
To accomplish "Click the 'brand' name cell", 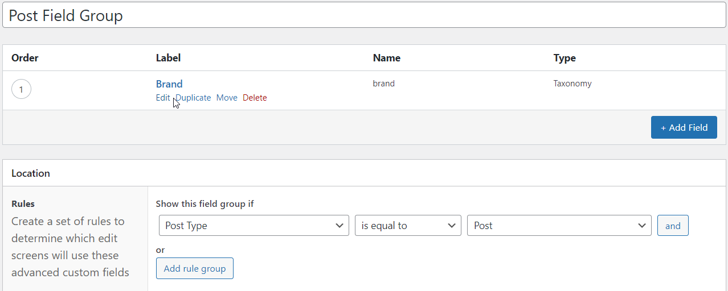I will (384, 84).
